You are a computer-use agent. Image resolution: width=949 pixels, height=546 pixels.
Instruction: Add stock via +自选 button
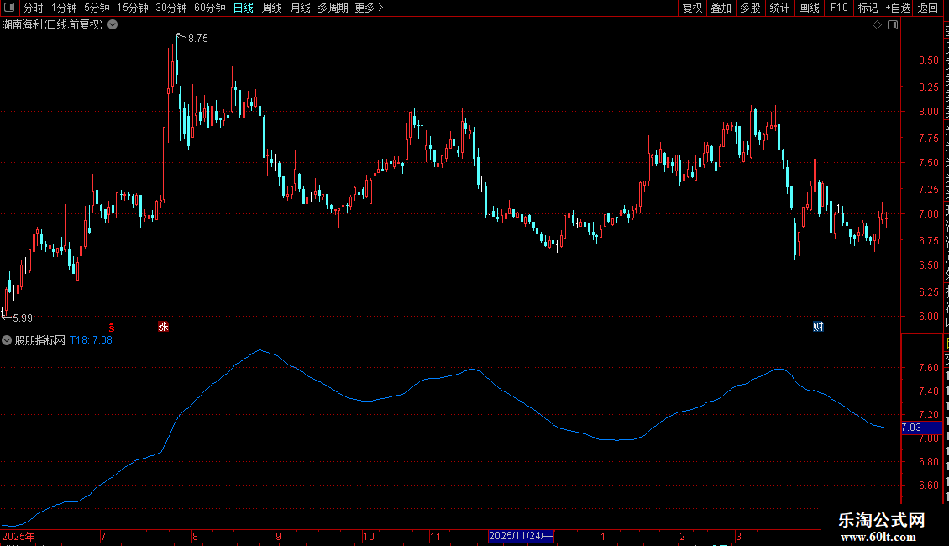coord(898,8)
